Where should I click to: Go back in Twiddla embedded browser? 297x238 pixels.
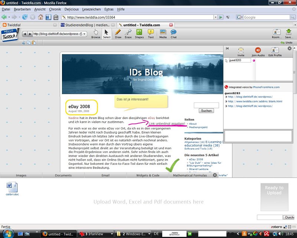point(25,34)
